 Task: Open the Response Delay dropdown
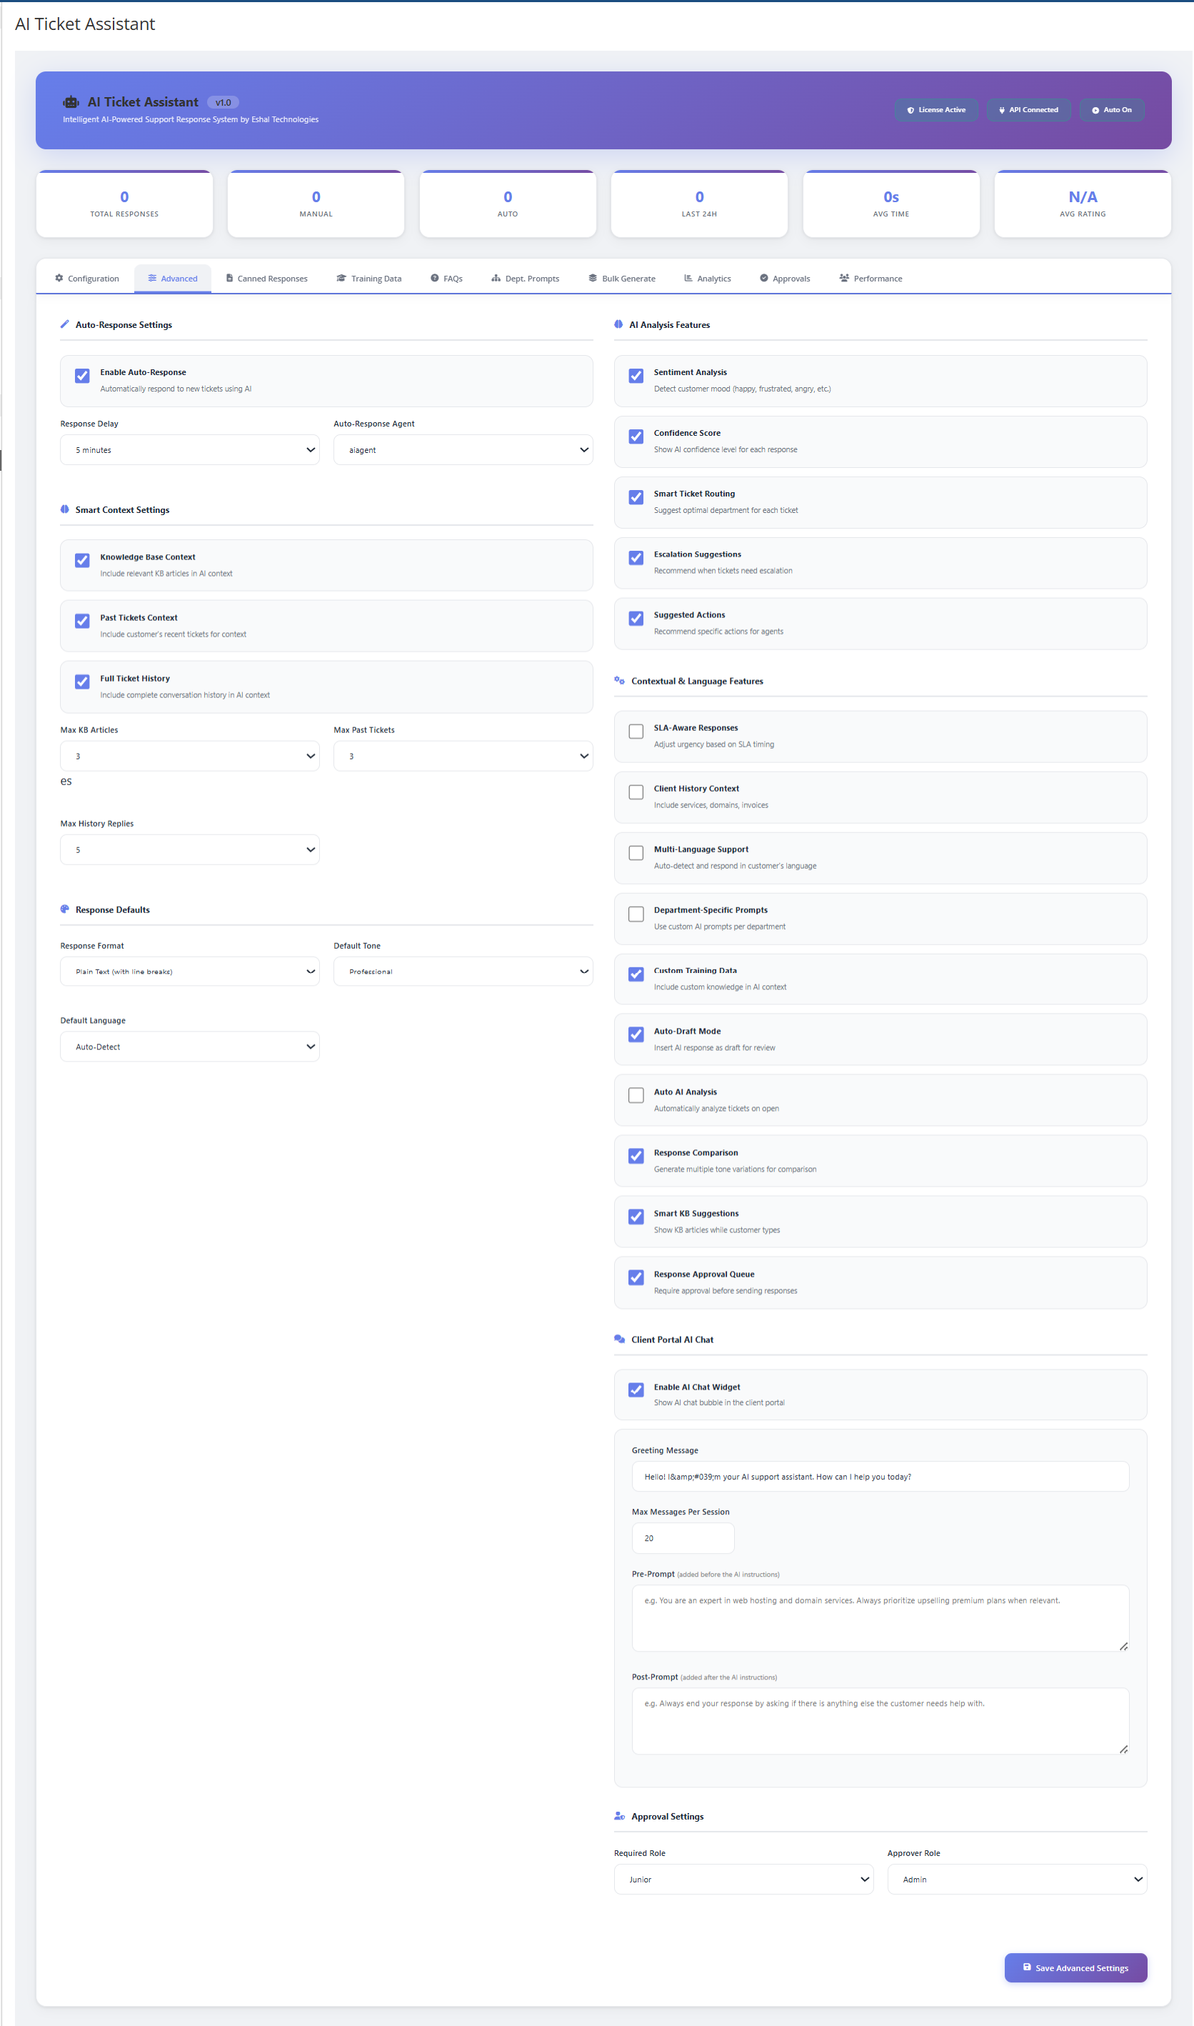click(x=190, y=450)
